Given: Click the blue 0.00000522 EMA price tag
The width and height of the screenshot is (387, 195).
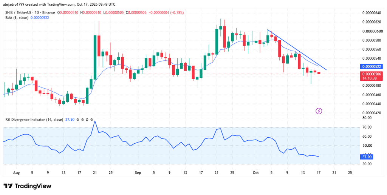Looking at the screenshot, I should click(372, 66).
